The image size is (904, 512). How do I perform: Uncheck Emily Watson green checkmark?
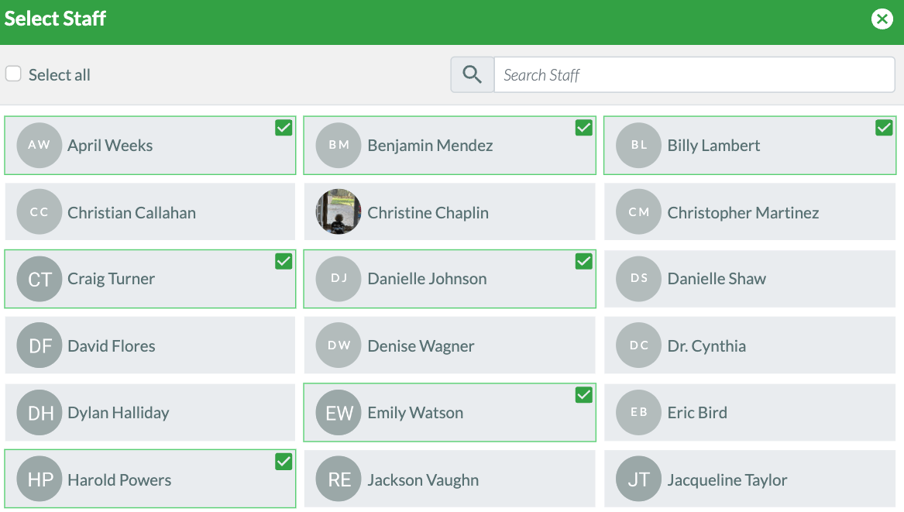[583, 395]
